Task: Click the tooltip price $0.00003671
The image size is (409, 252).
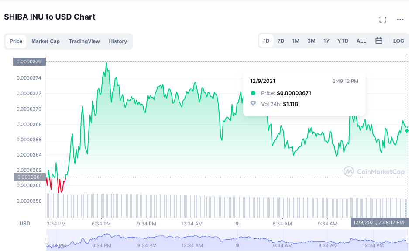Action: (294, 93)
